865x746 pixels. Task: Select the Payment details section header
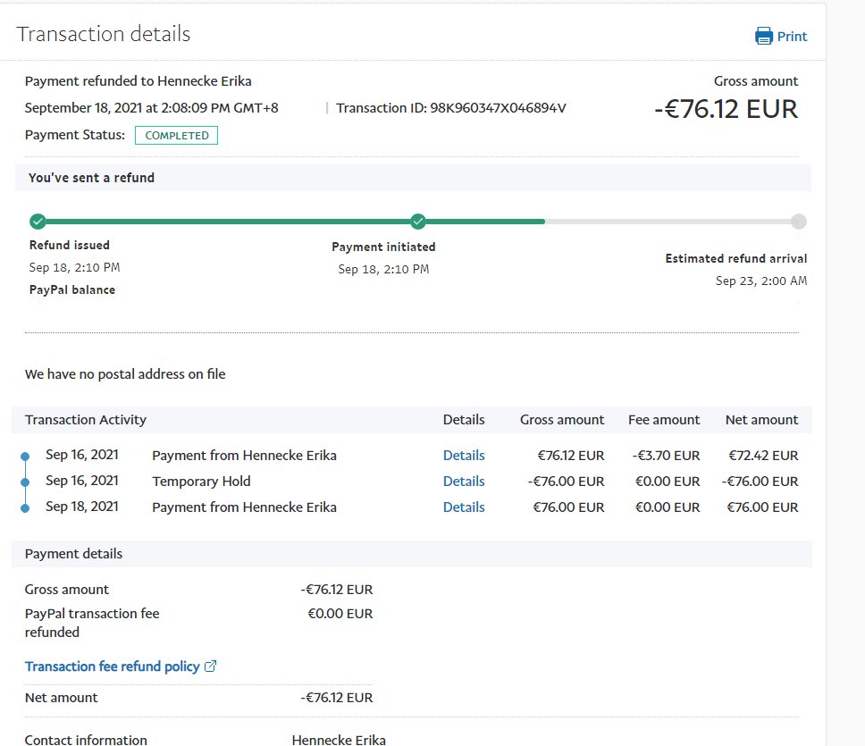[x=74, y=554]
